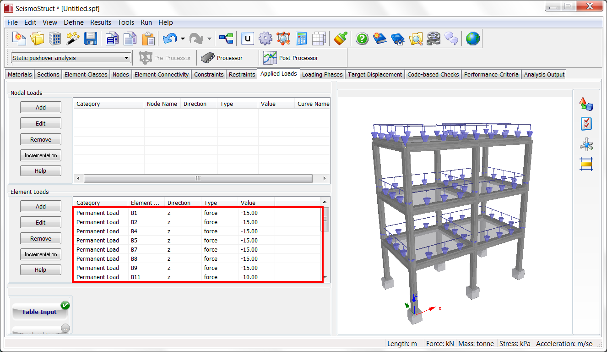Toggle Table Input mode
Screen dimensions: 607x352
pos(39,311)
